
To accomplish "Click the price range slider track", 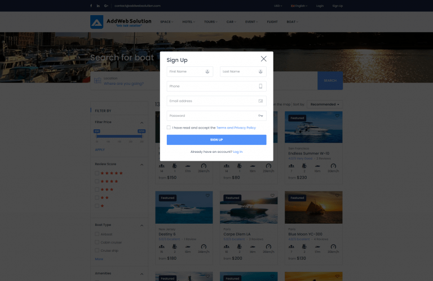I will coord(120,136).
